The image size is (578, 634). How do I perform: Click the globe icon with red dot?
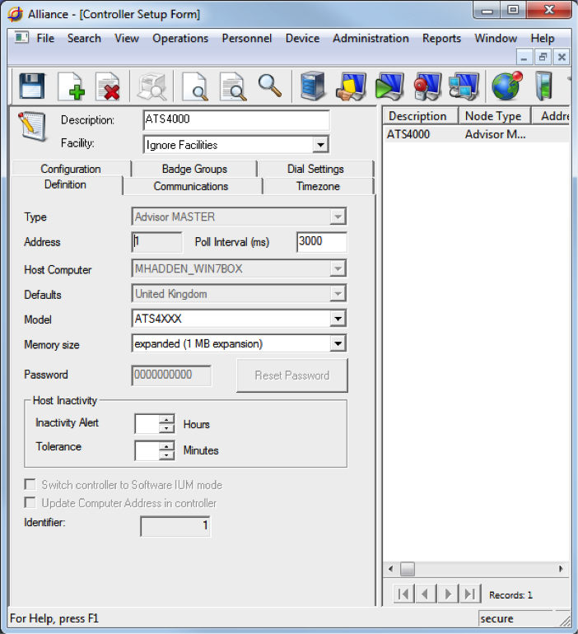coord(506,85)
